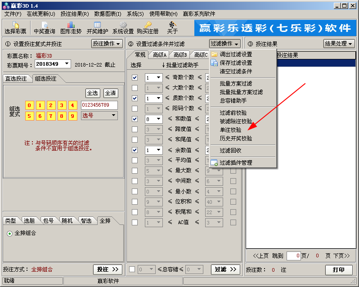359x287 pixels.
Task: Open 中奖查询 from the toolbar
Action: [x=45, y=27]
